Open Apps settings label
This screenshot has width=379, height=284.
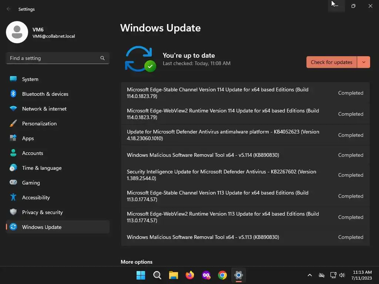click(28, 138)
